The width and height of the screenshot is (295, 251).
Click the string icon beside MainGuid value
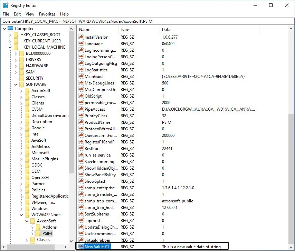pyautogui.click(x=81, y=77)
